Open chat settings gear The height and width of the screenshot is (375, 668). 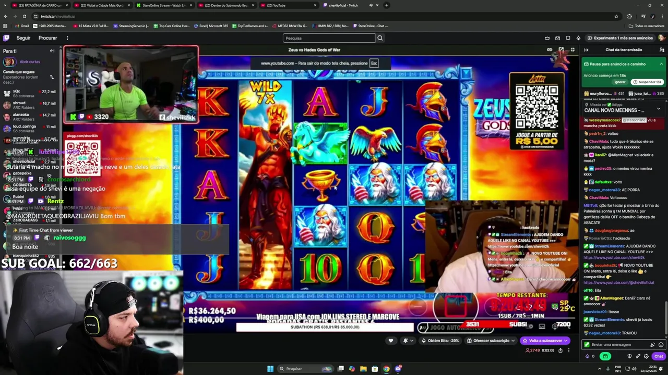coord(646,356)
